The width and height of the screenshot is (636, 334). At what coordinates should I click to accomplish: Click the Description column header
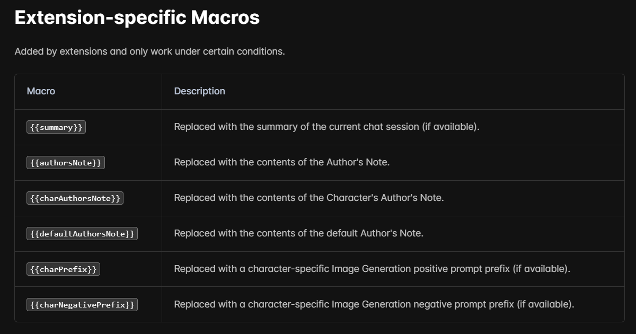pos(199,91)
